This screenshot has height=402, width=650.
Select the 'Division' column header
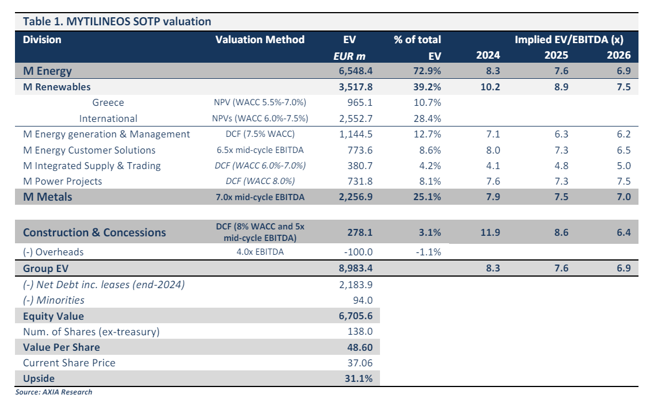coord(42,40)
